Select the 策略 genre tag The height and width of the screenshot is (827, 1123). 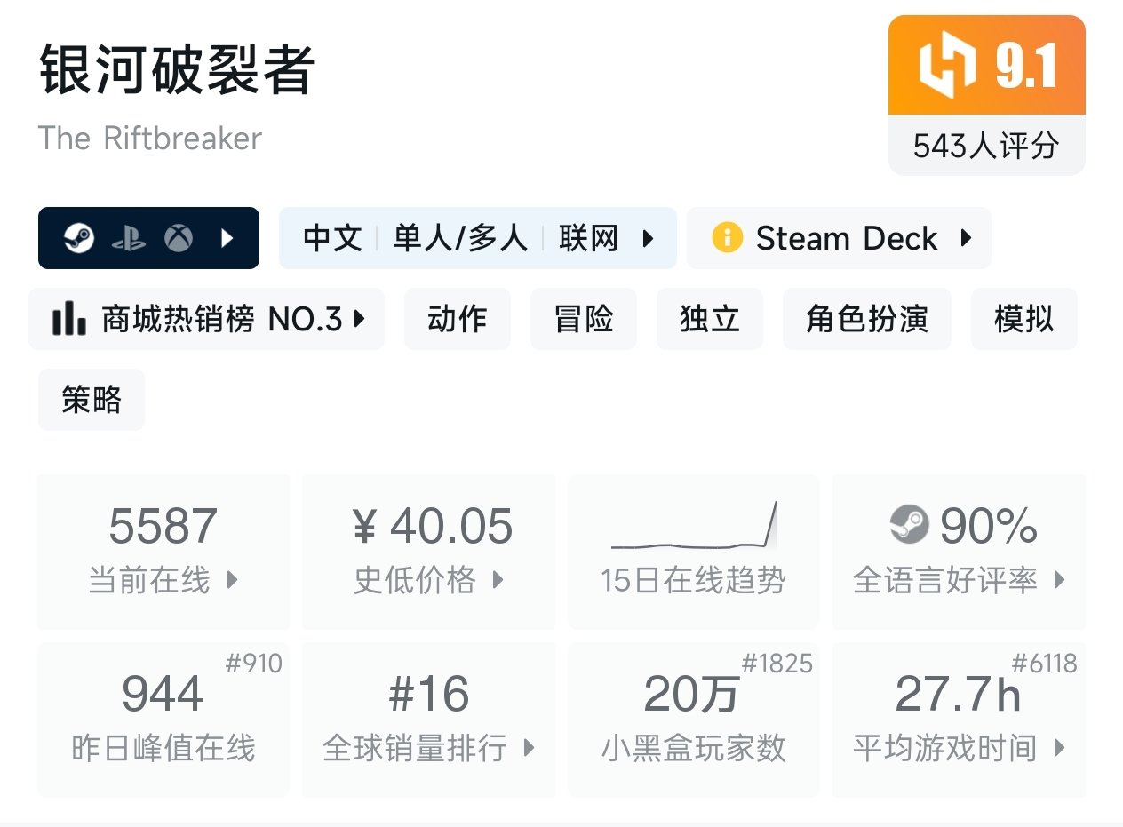pyautogui.click(x=91, y=400)
